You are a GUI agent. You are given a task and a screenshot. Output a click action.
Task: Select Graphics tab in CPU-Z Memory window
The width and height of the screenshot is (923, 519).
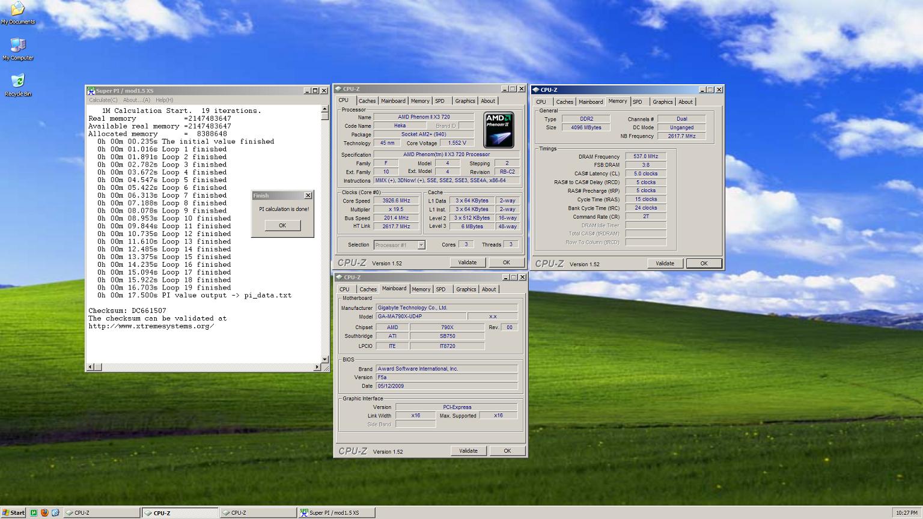(662, 102)
